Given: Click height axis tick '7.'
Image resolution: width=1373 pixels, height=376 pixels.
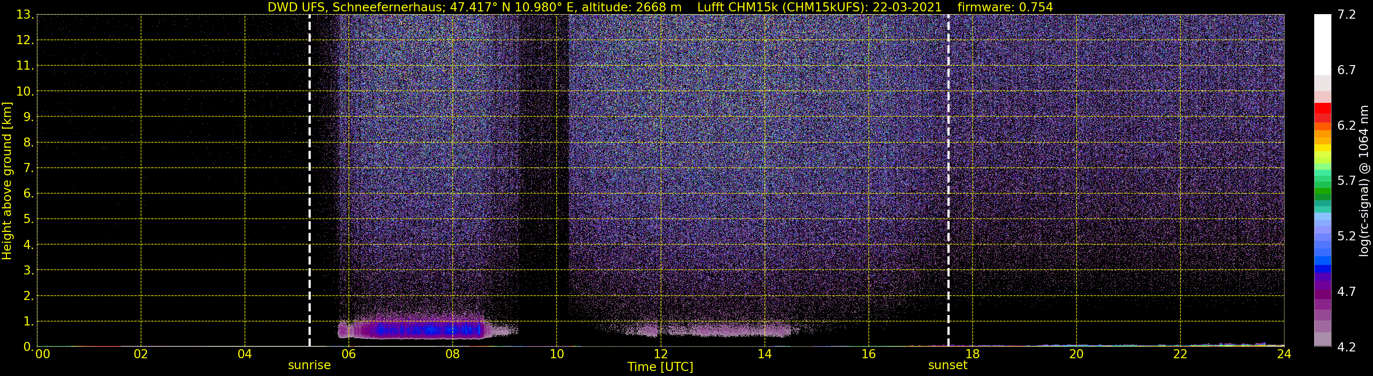Looking at the screenshot, I should [28, 168].
